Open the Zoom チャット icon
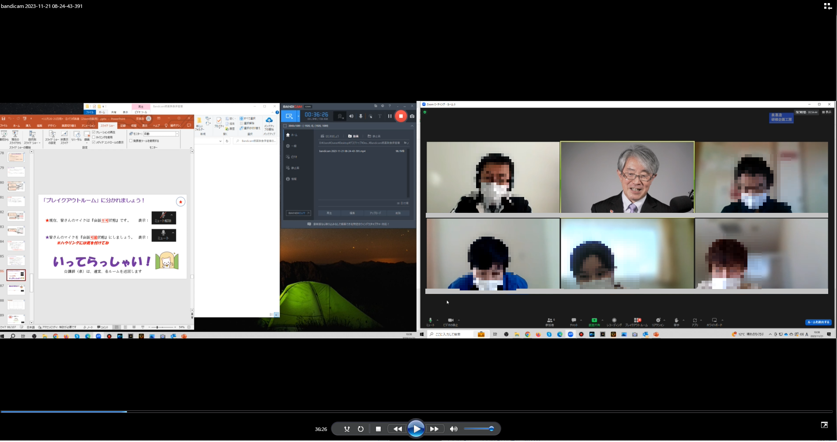 (x=574, y=320)
